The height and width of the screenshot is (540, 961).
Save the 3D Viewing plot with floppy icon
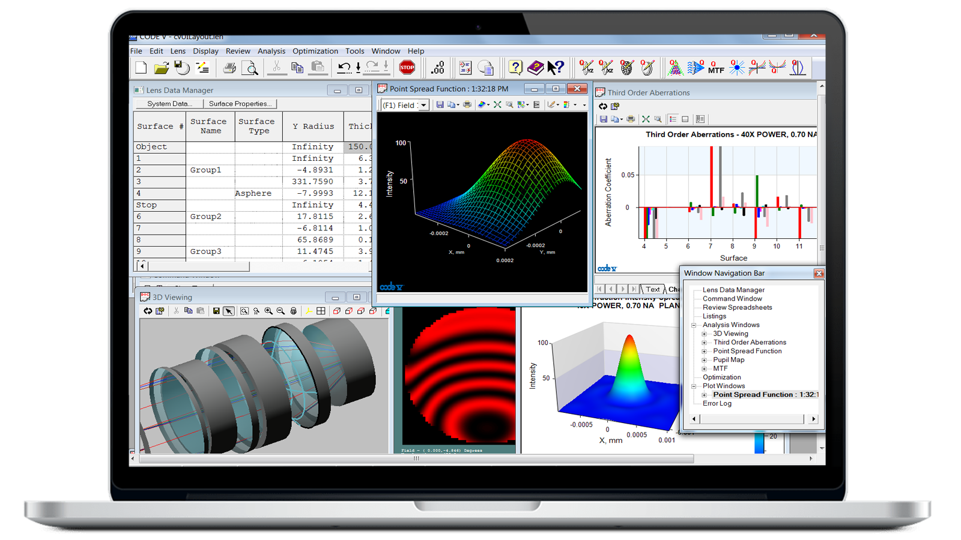point(216,311)
